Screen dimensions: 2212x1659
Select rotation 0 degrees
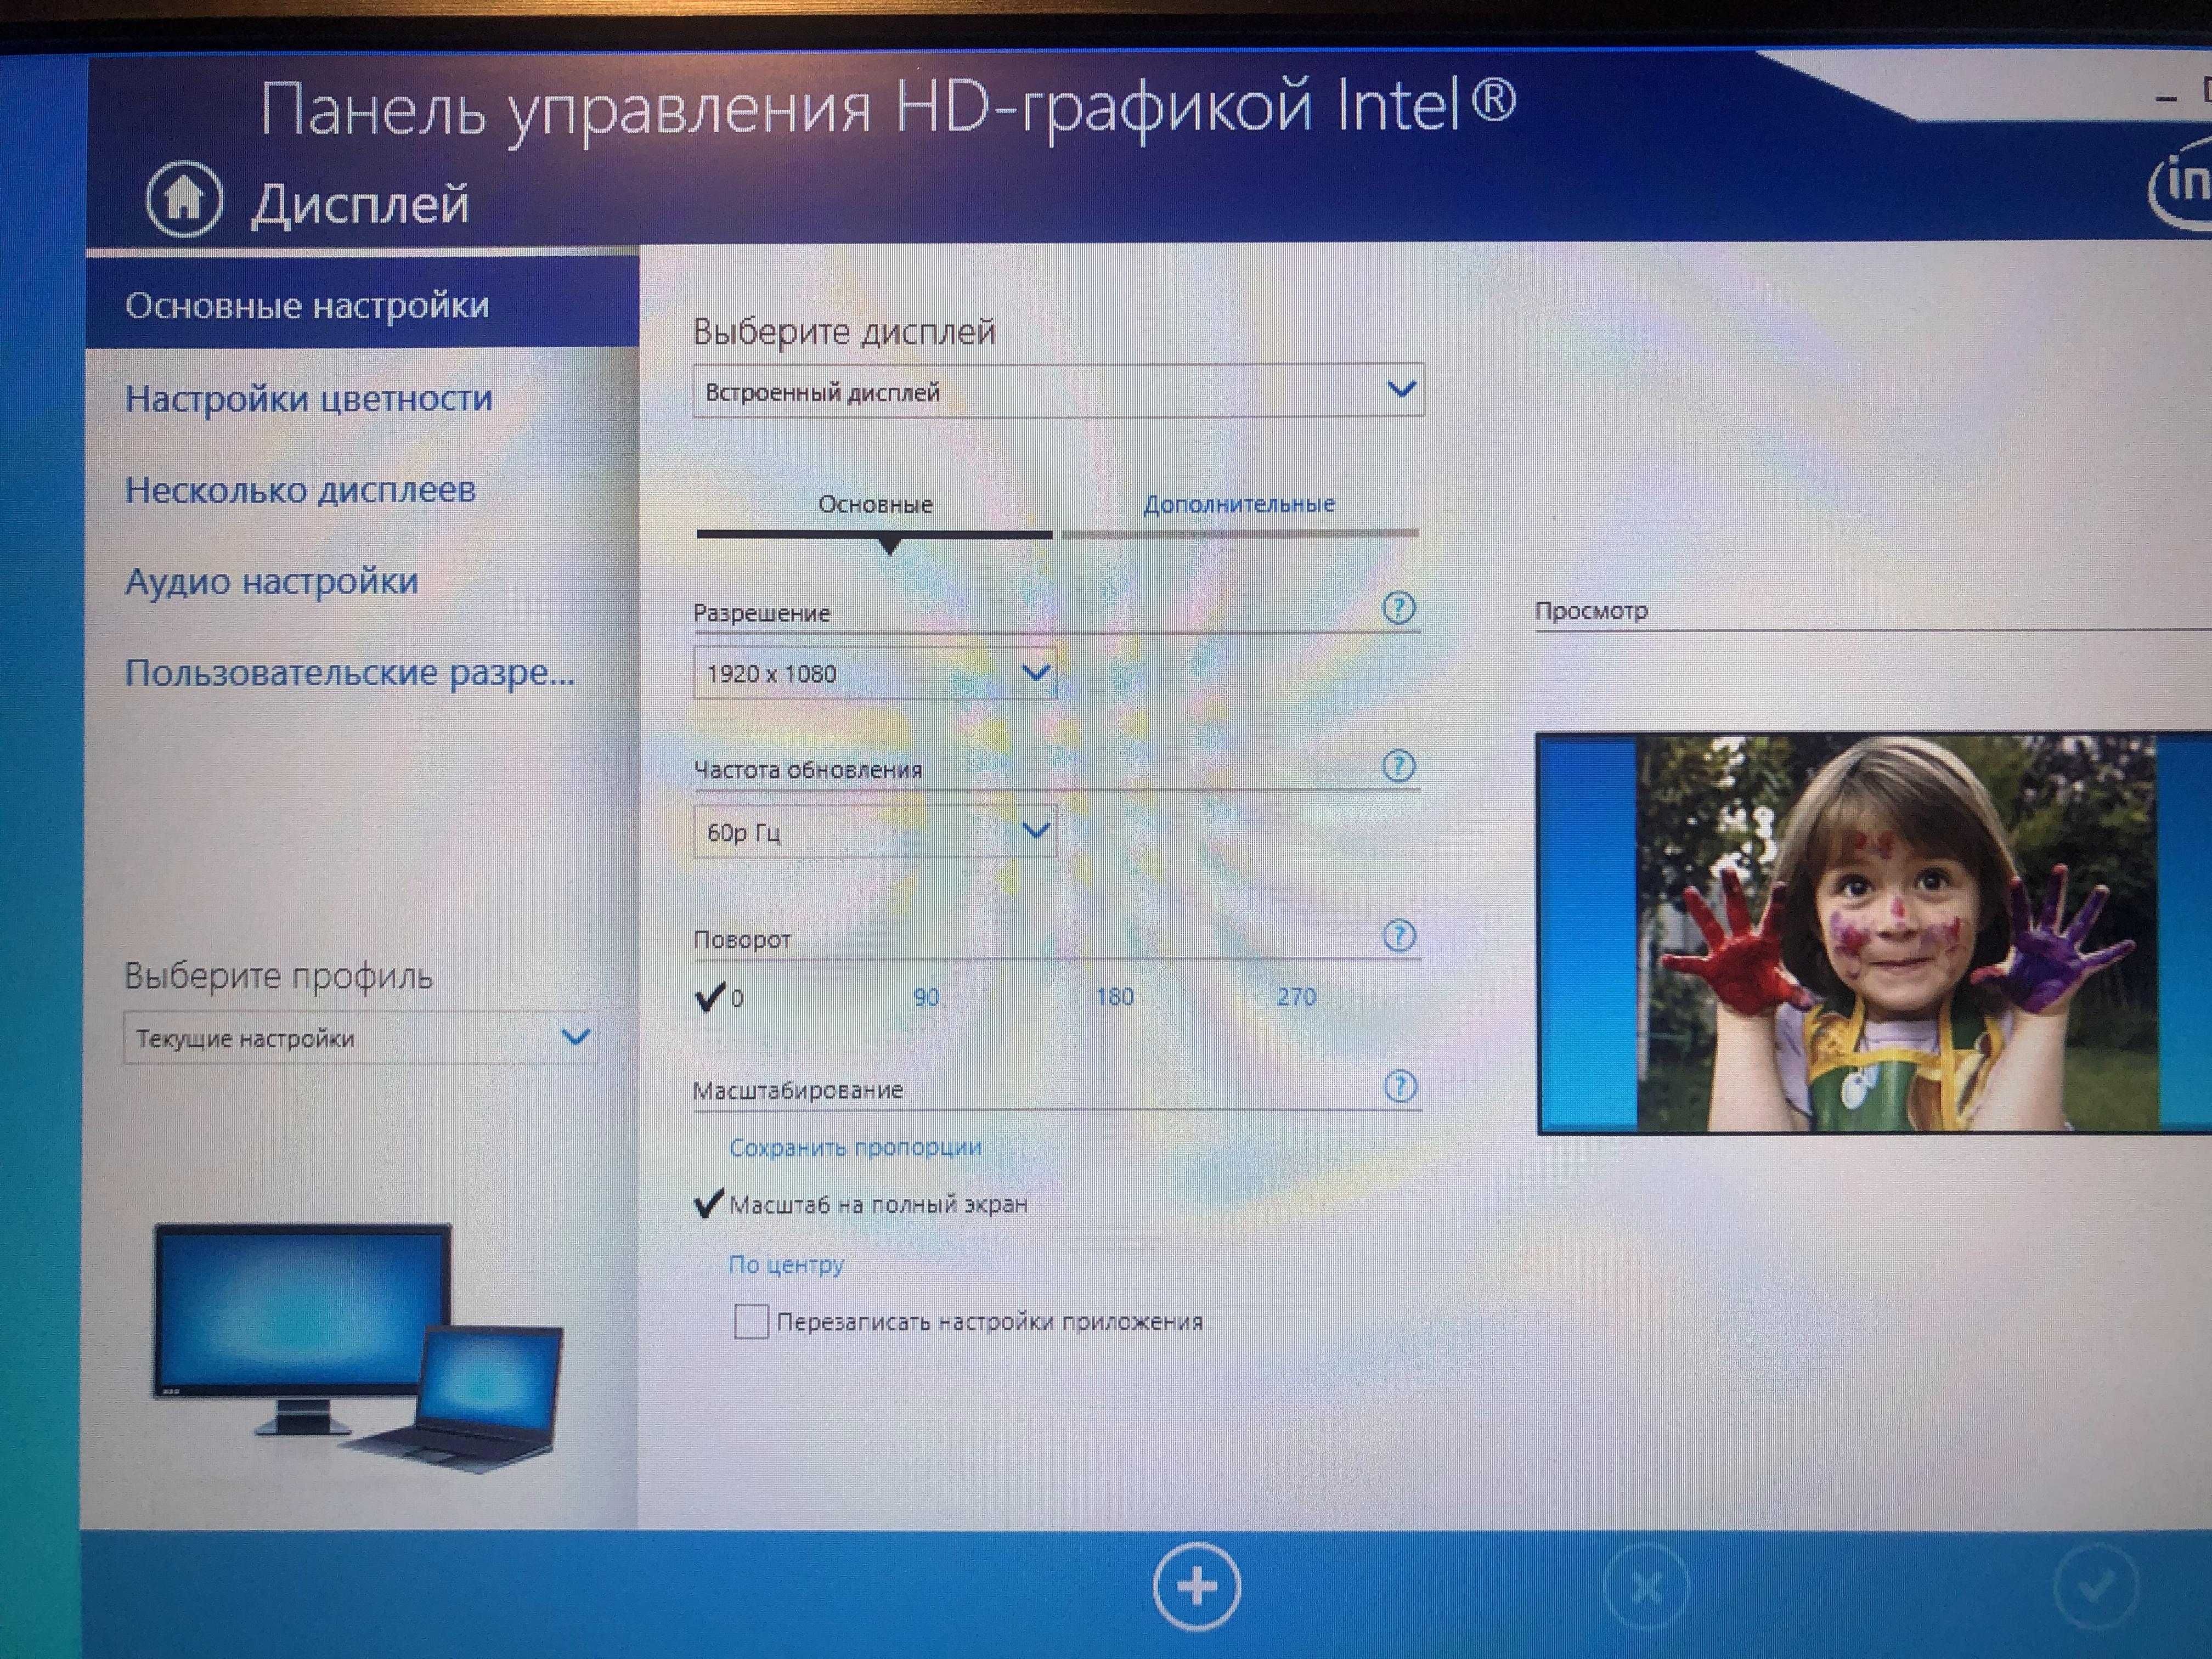[720, 997]
